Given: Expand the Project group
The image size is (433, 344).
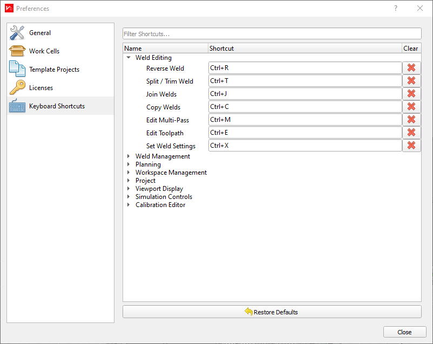Looking at the screenshot, I should [128, 181].
